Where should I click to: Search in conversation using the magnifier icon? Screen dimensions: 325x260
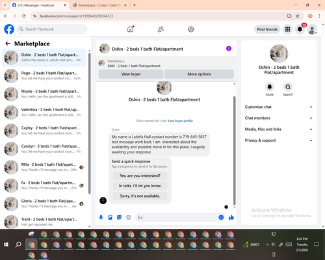coord(288,87)
